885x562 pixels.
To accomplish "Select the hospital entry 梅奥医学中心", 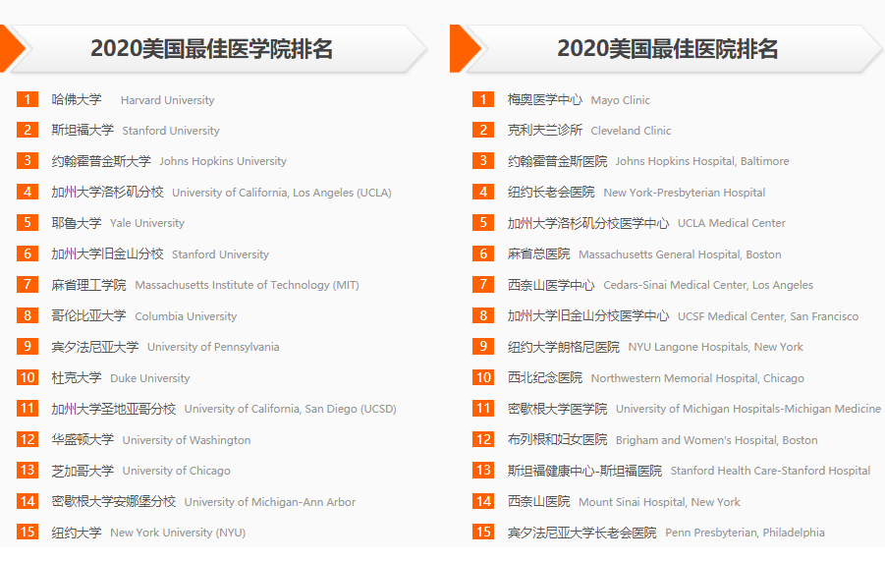I will [545, 100].
